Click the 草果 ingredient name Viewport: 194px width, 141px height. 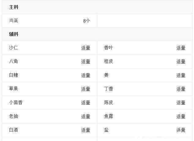[x=14, y=89]
